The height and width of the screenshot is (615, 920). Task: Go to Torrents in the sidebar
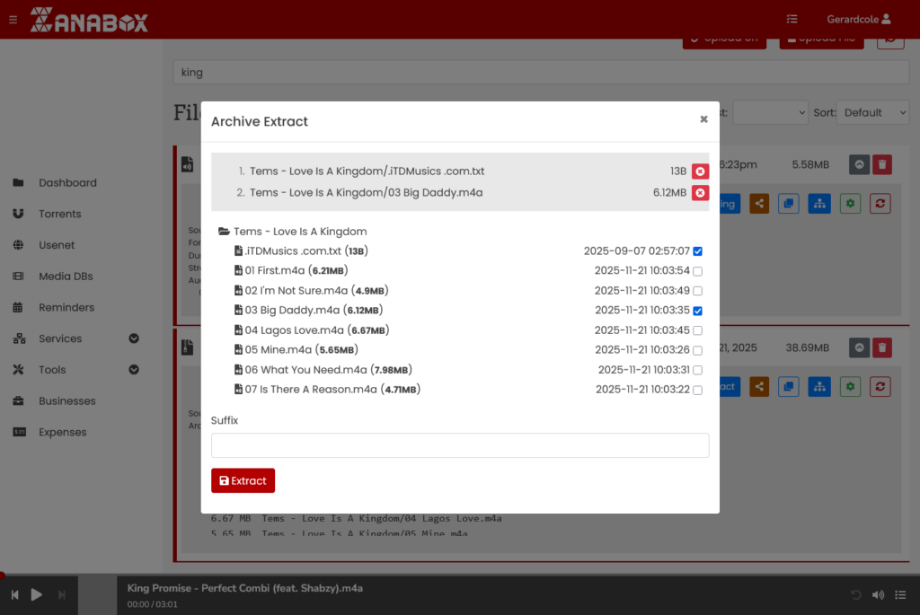[x=59, y=214]
